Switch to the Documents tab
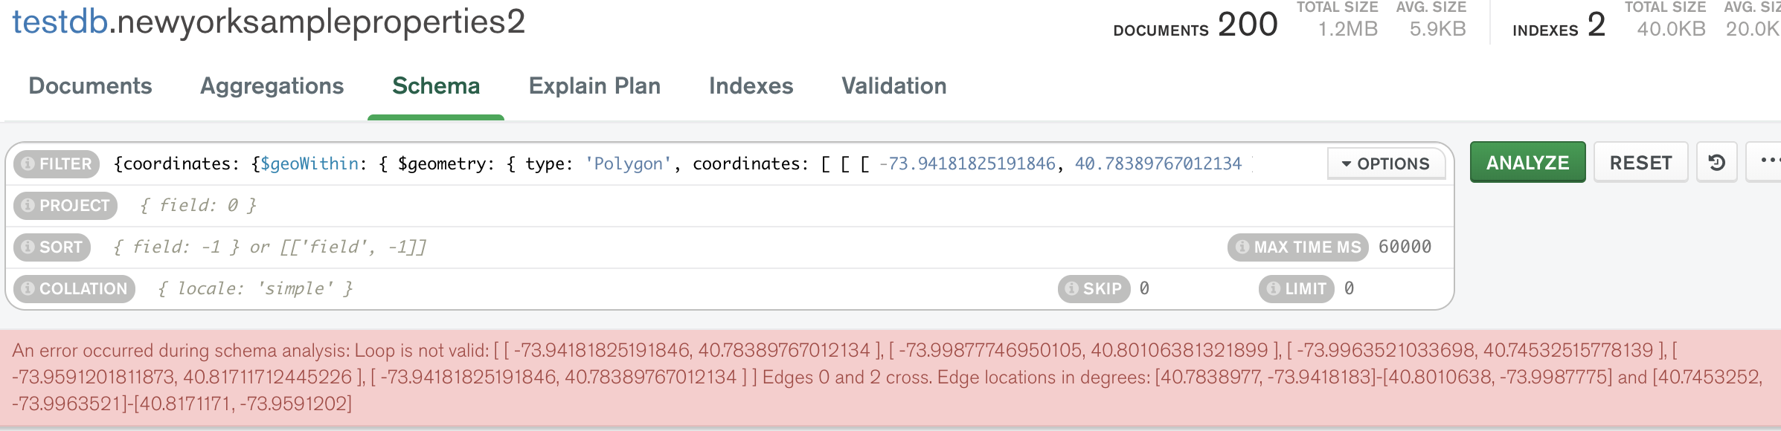Image resolution: width=1781 pixels, height=431 pixels. (x=90, y=86)
